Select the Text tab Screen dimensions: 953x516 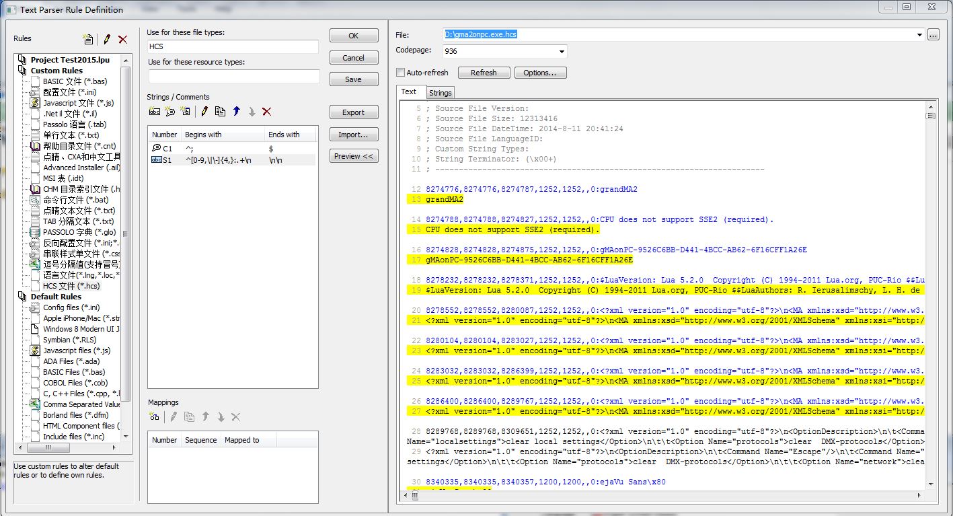click(409, 92)
